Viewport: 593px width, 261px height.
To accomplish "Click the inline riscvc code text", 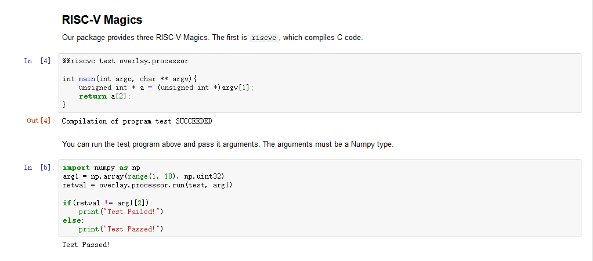I will pyautogui.click(x=265, y=38).
